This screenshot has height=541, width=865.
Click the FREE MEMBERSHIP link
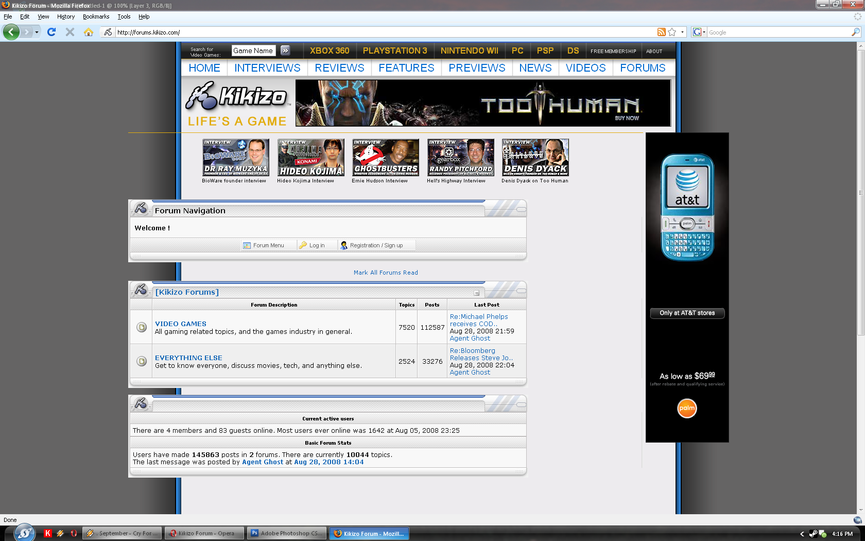(613, 51)
